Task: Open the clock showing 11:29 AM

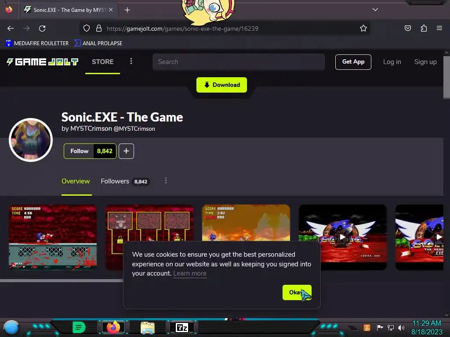Action: click(x=426, y=327)
